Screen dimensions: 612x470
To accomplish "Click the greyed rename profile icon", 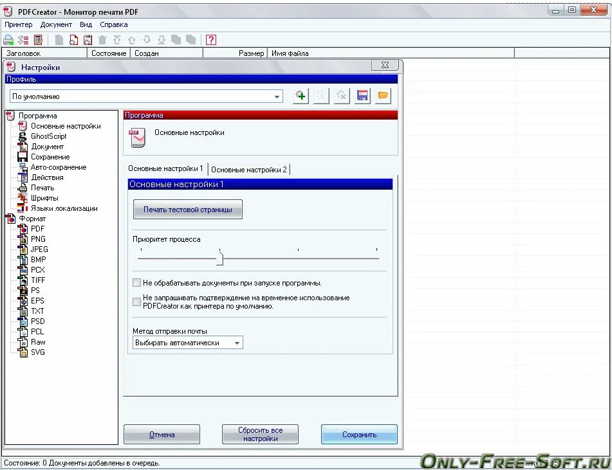I will (x=321, y=96).
